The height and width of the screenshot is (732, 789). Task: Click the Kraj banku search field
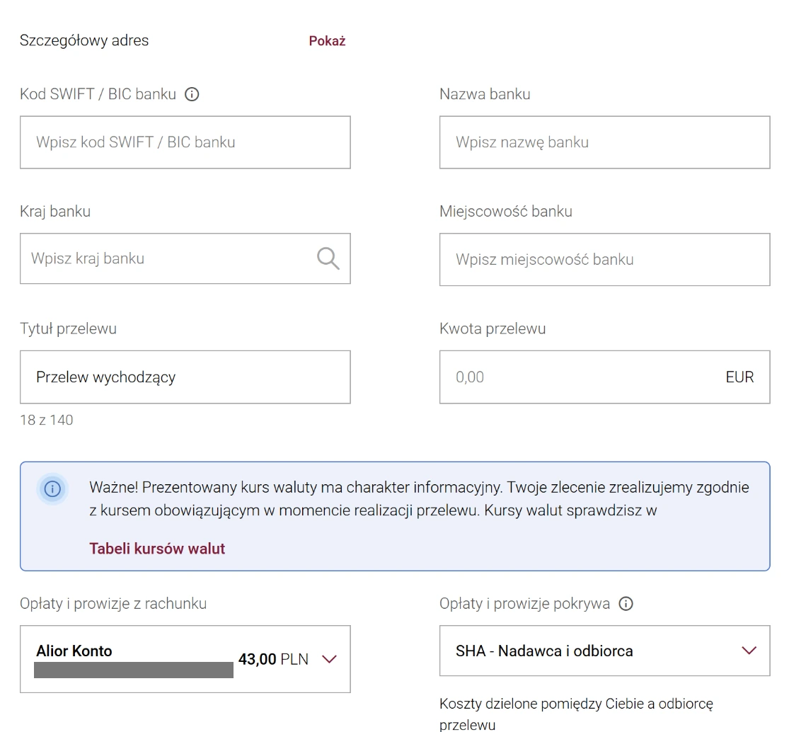click(x=185, y=258)
